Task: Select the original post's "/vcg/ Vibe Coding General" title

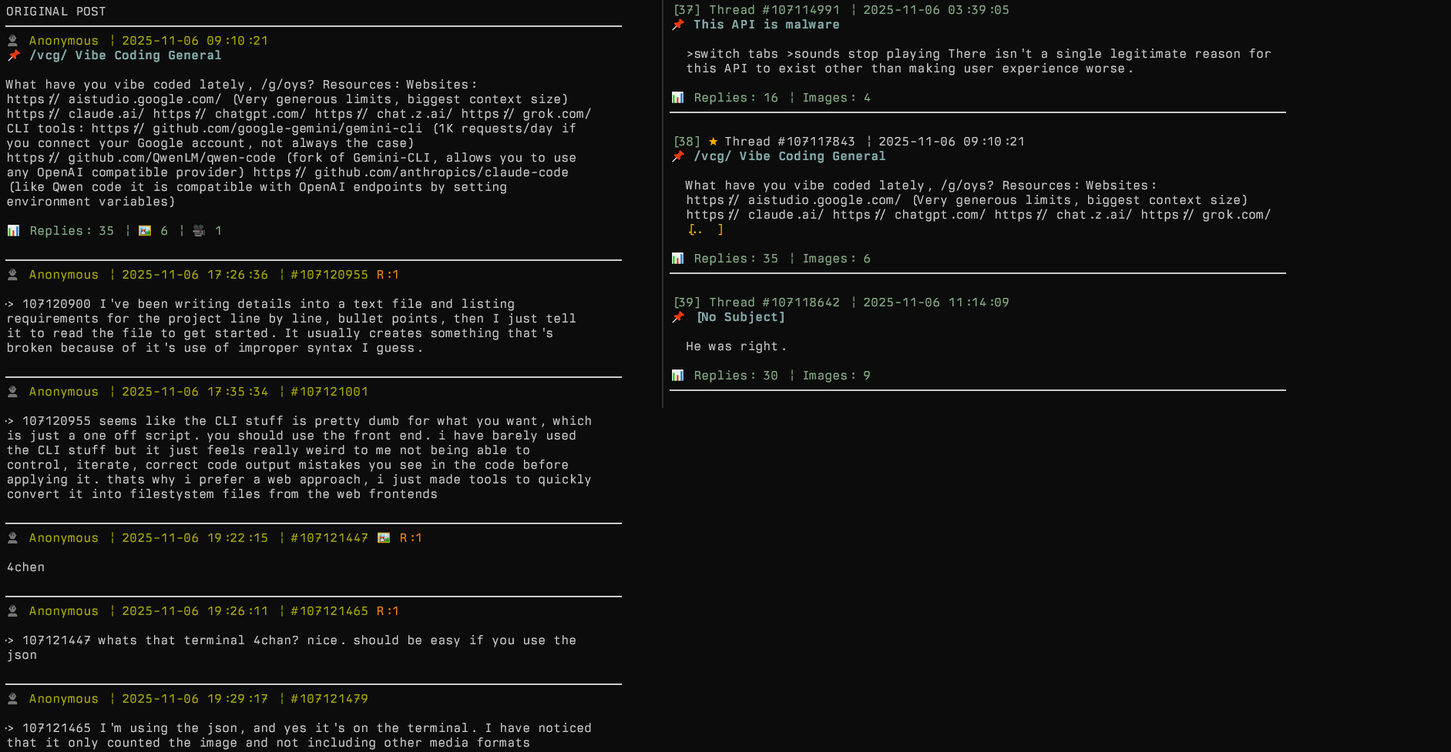Action: 126,55
